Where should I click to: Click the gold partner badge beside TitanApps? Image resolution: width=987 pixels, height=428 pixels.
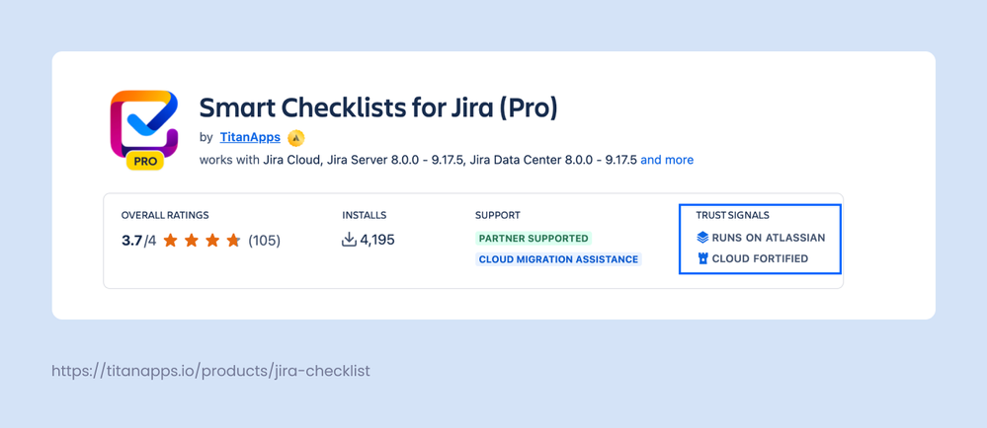coord(295,138)
